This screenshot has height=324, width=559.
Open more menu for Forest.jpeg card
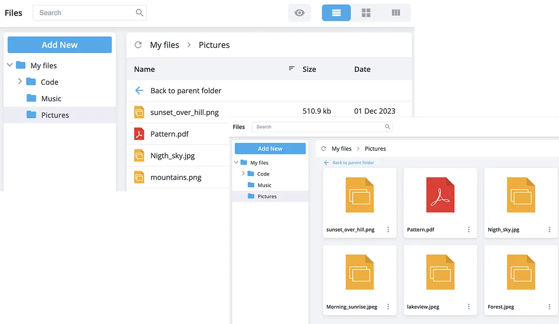click(x=550, y=307)
